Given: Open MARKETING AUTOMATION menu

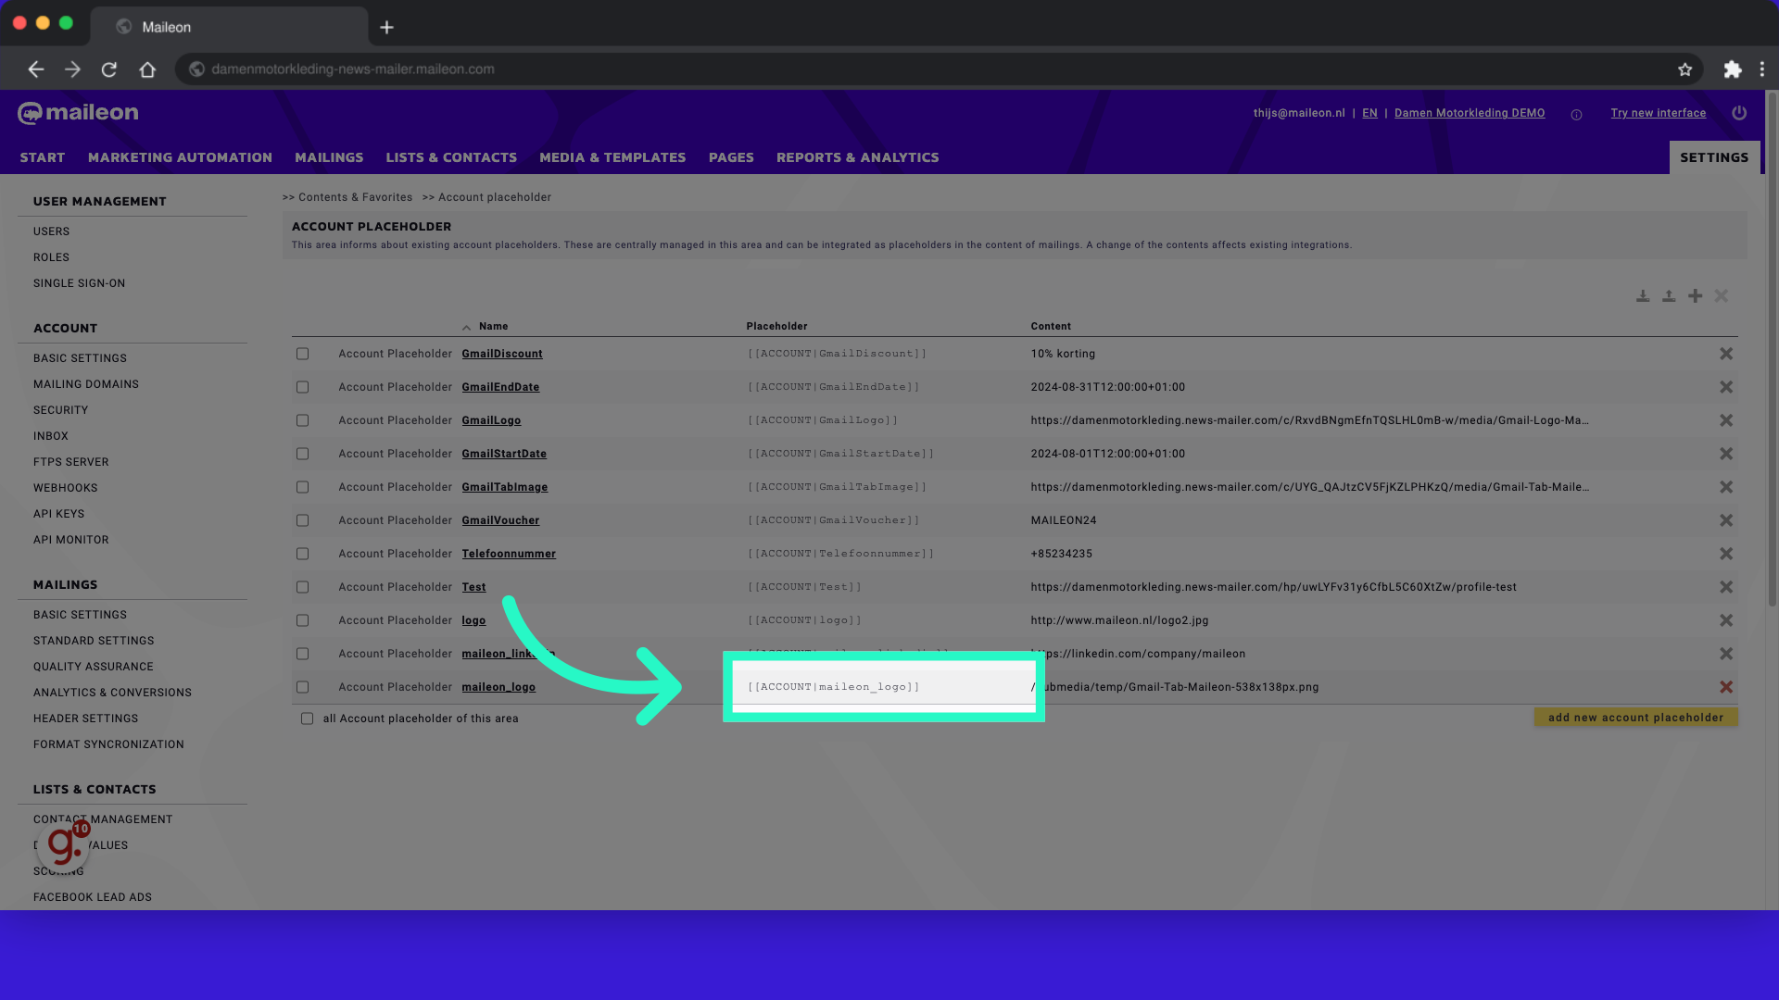Looking at the screenshot, I should (x=180, y=157).
